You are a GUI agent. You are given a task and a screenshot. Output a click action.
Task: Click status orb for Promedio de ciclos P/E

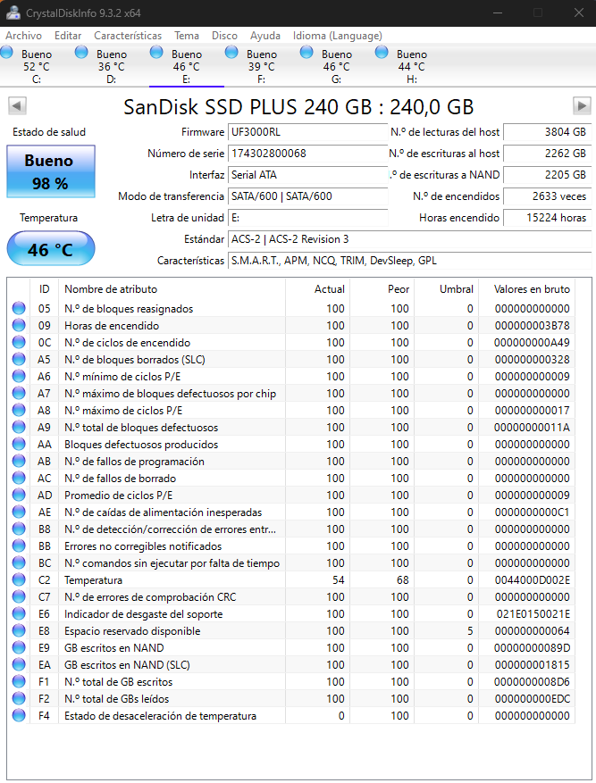19,495
